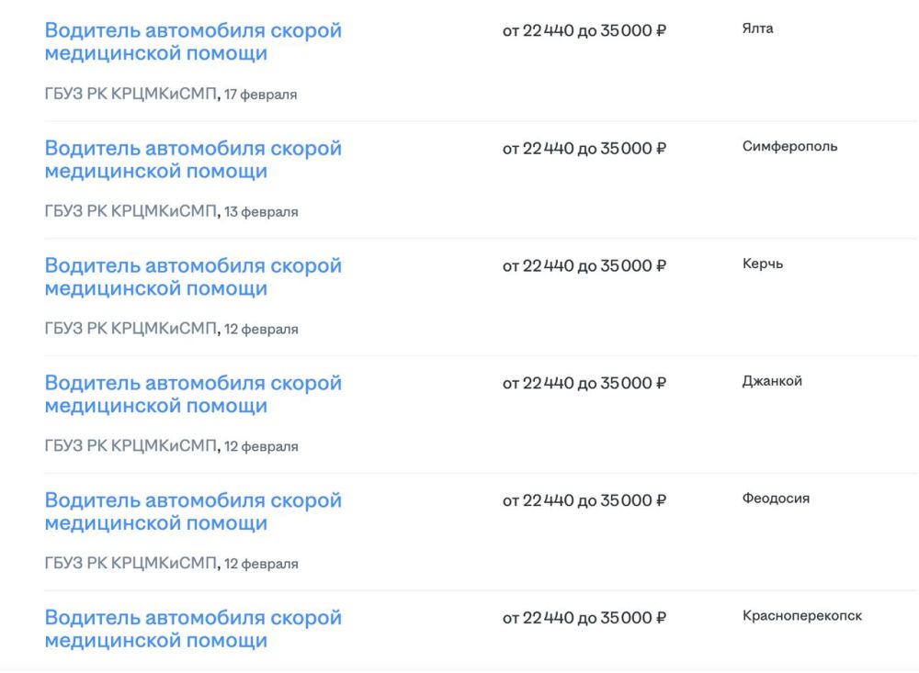
Task: Click the Ялта city label
Action: [x=757, y=28]
